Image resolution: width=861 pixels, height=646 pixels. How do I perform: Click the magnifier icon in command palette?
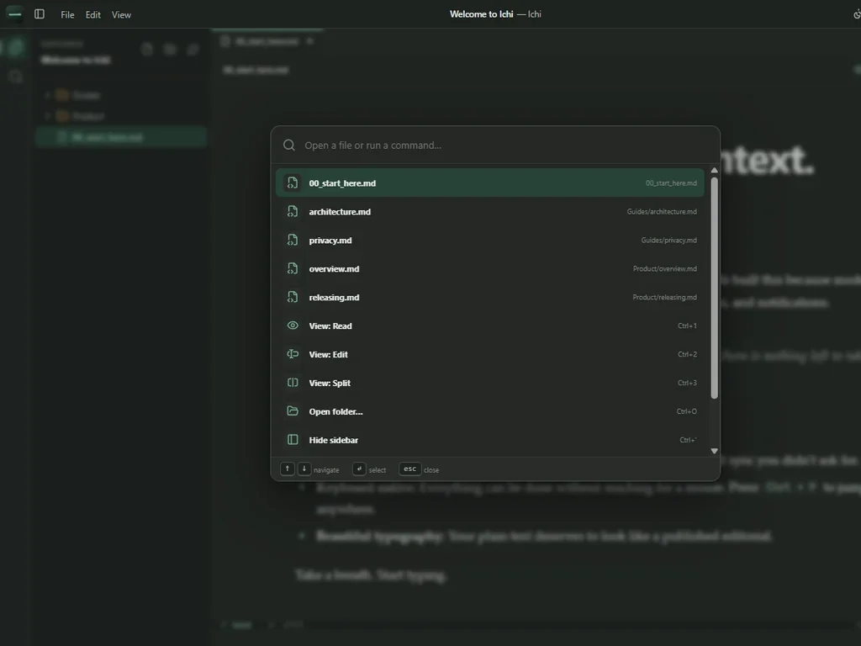click(x=289, y=145)
